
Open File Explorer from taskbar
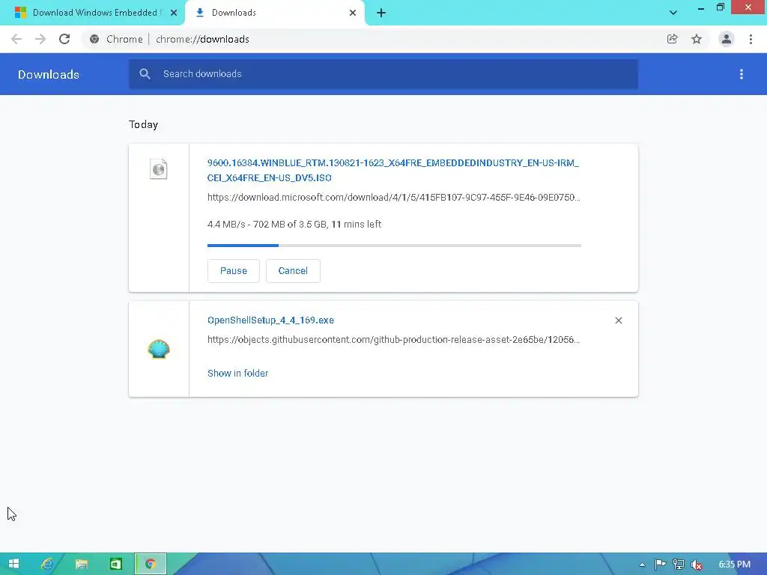(x=81, y=564)
